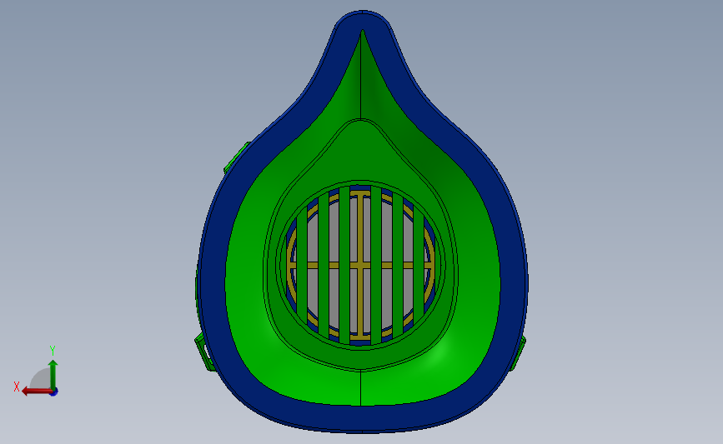Click the red X axis arrow of triad
The height and width of the screenshot is (444, 723).
[36, 392]
